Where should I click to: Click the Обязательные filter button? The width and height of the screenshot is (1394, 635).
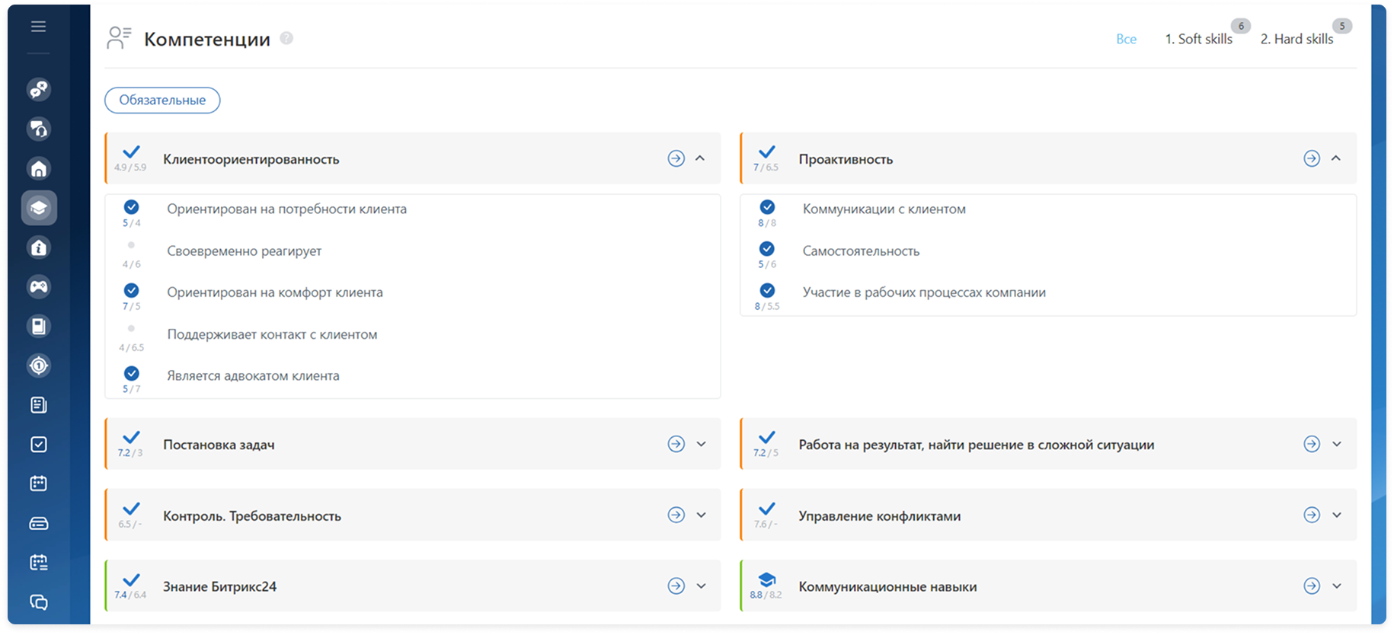click(162, 101)
